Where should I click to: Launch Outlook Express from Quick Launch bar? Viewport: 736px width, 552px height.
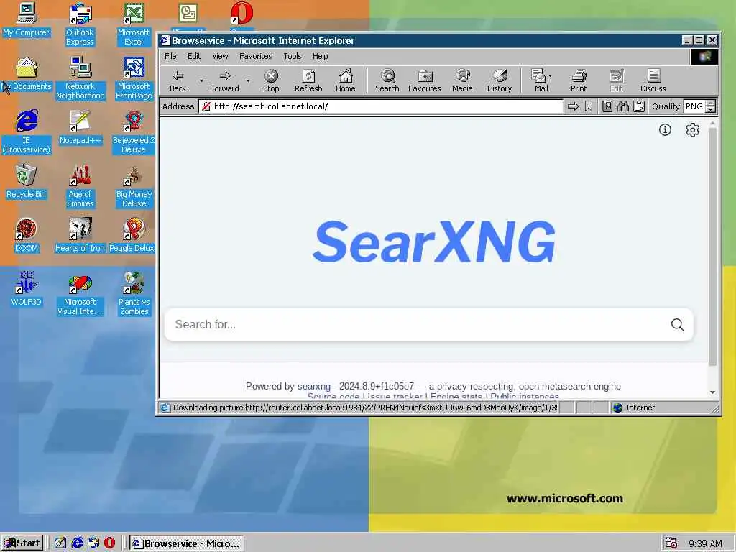click(93, 543)
